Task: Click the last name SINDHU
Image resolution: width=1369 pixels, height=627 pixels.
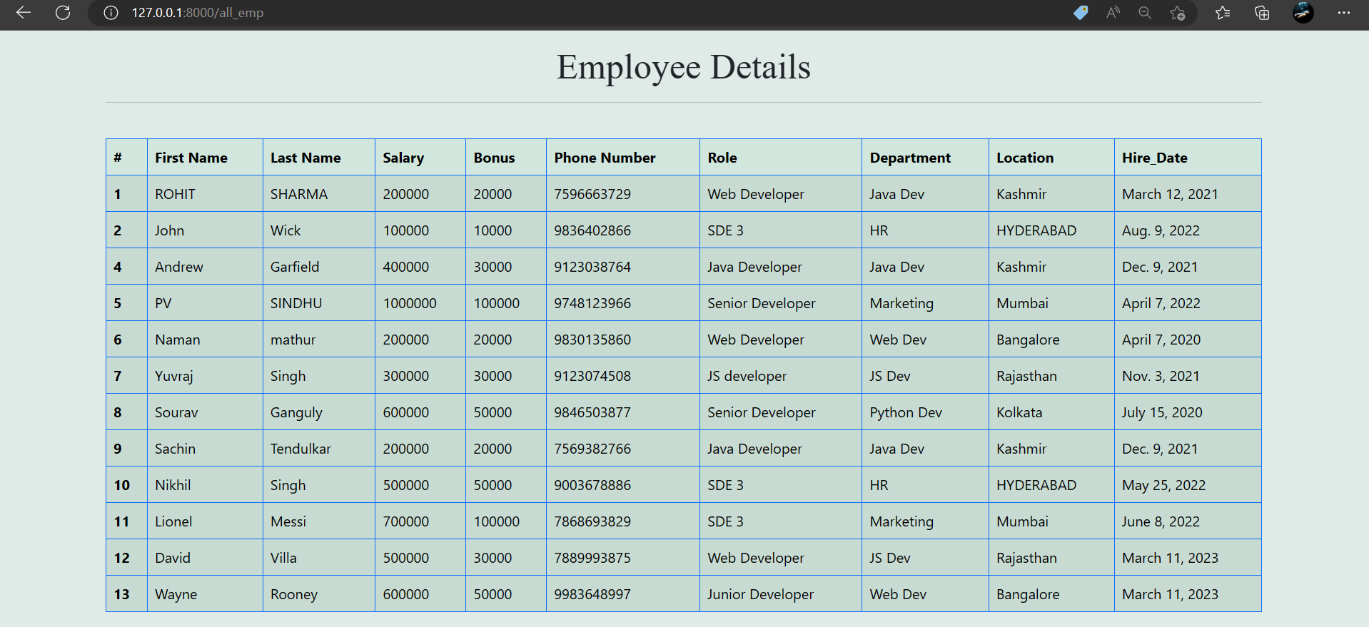Action: coord(296,303)
